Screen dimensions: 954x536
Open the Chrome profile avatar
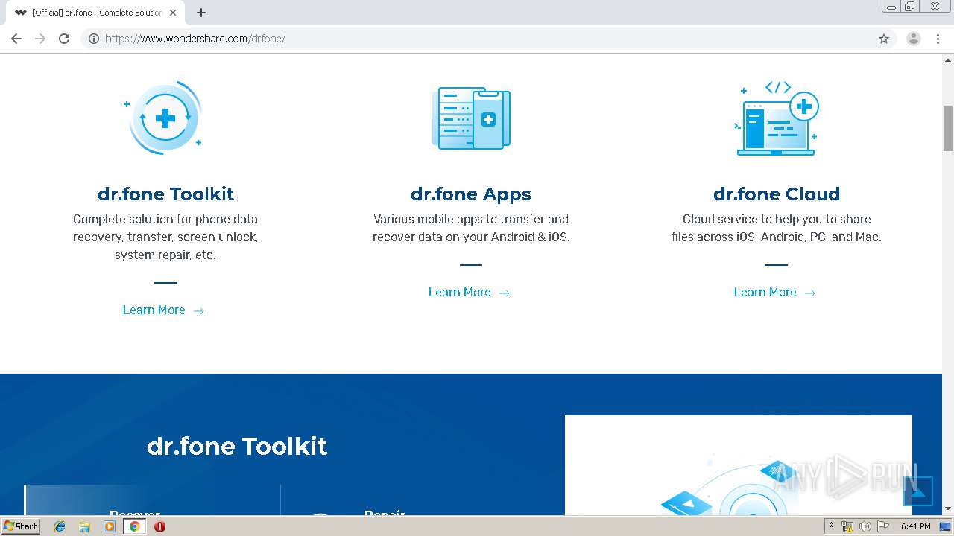(x=914, y=39)
